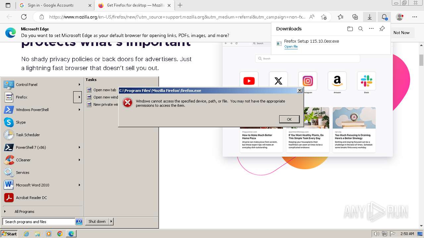Click the Shut down button
This screenshot has width=424, height=238.
pos(97,221)
